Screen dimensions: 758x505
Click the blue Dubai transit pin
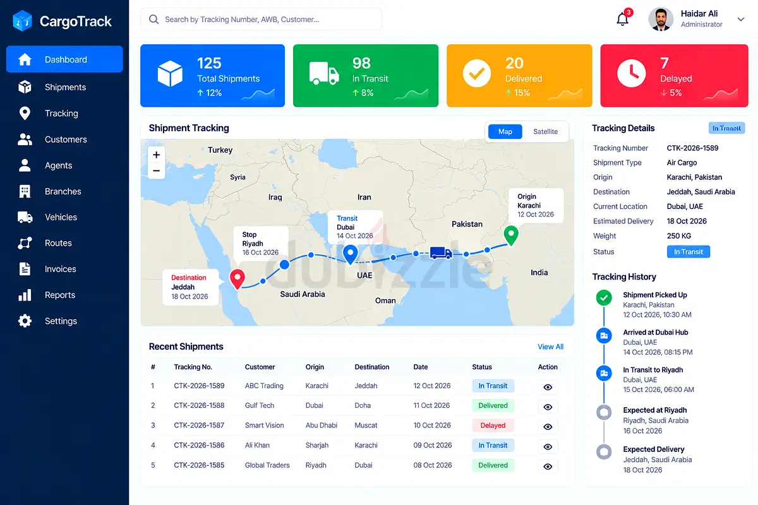[349, 254]
